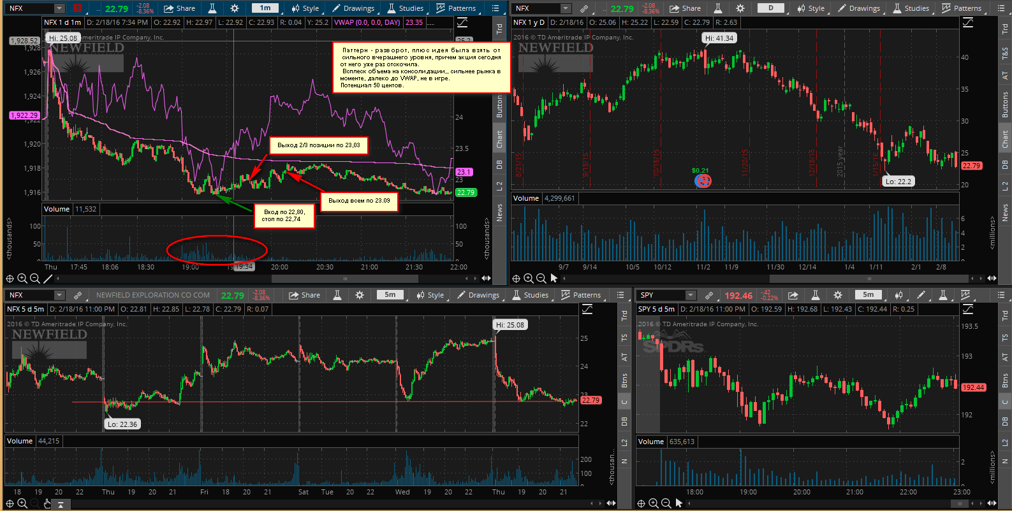
Task: Click the share icon in SPY chart toolbar
Action: [793, 295]
